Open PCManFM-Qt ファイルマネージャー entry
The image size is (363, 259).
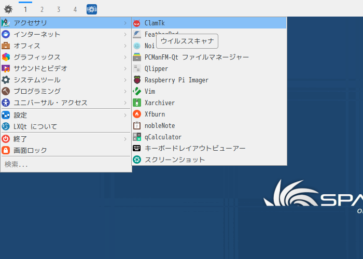(x=209, y=57)
